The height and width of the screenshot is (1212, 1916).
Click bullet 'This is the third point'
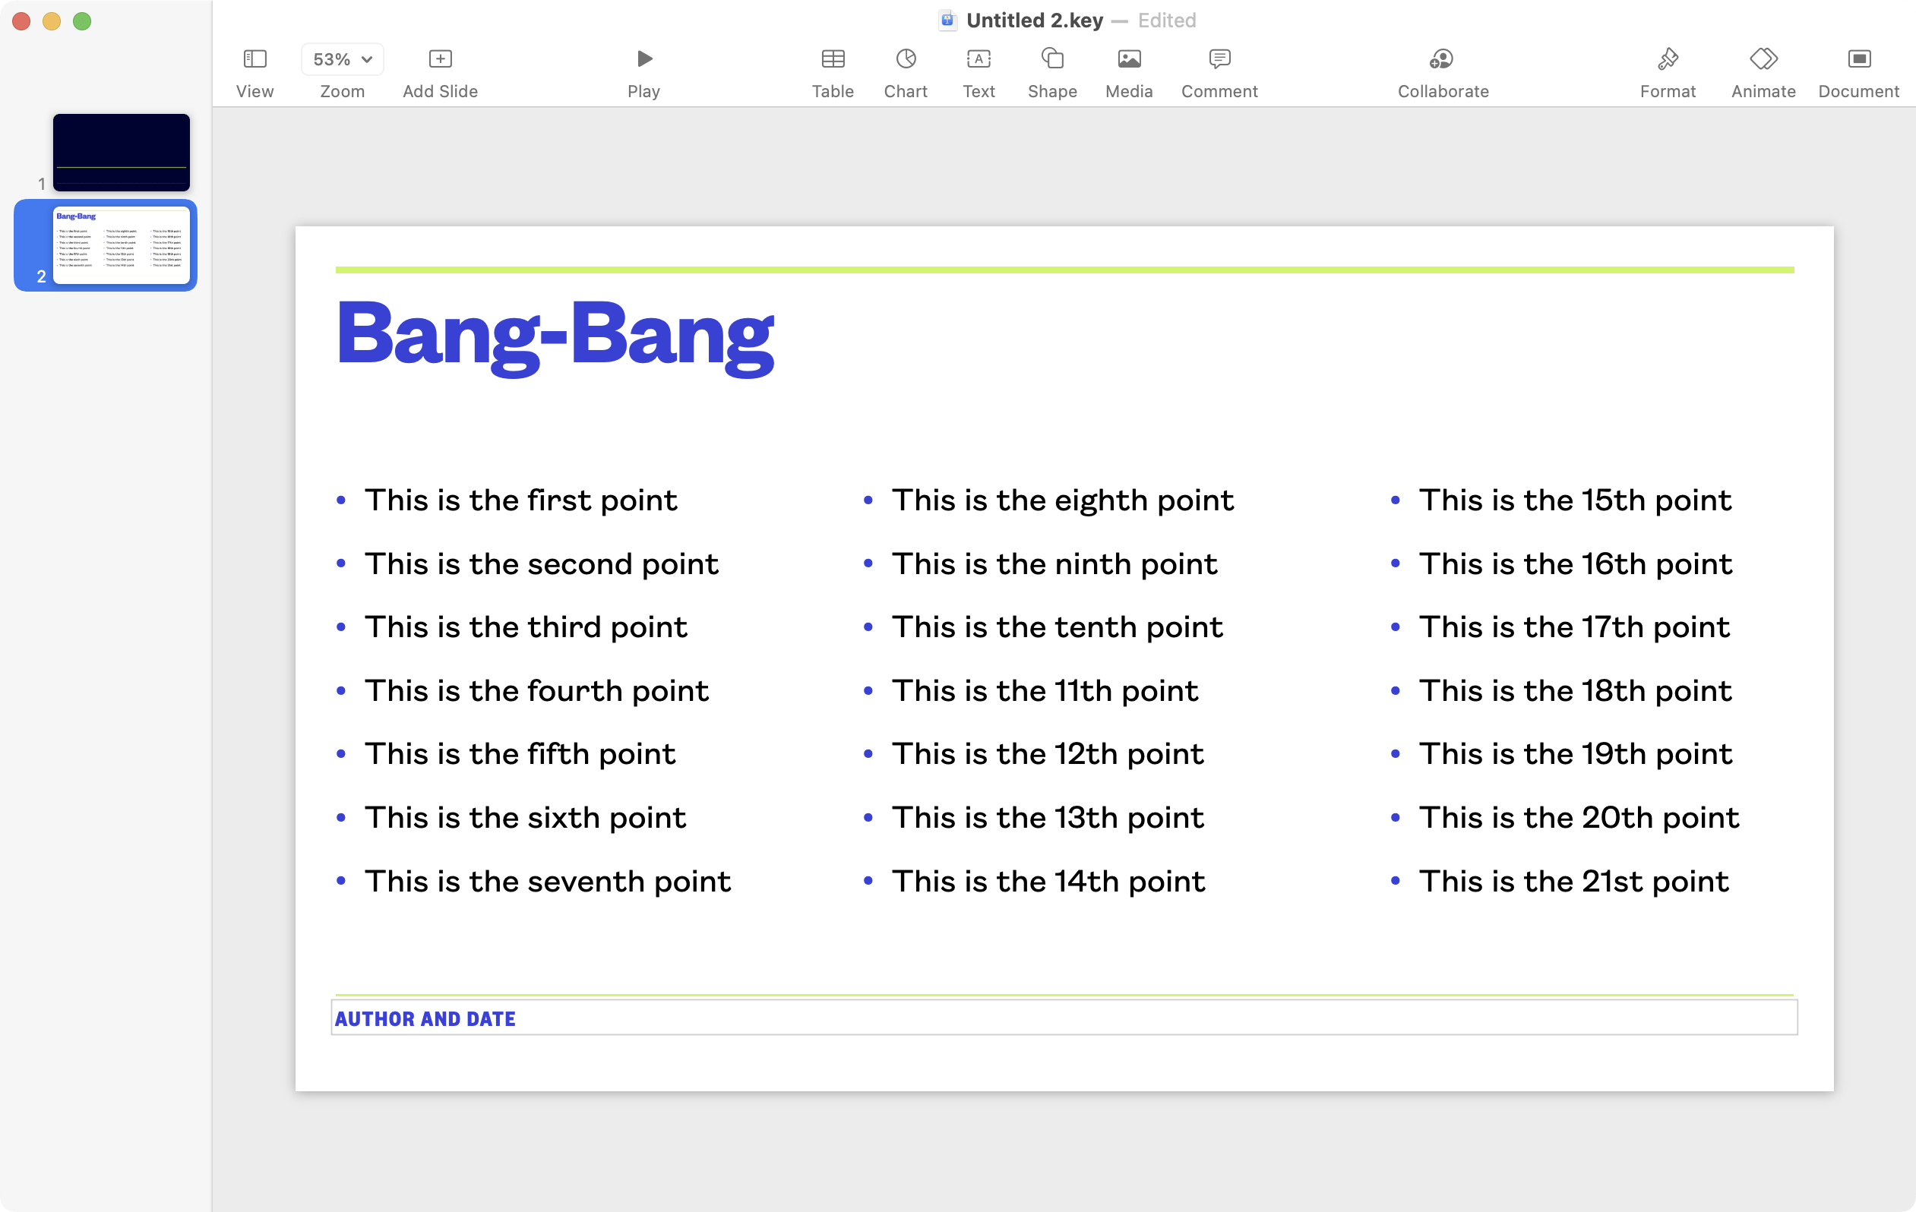(x=525, y=627)
